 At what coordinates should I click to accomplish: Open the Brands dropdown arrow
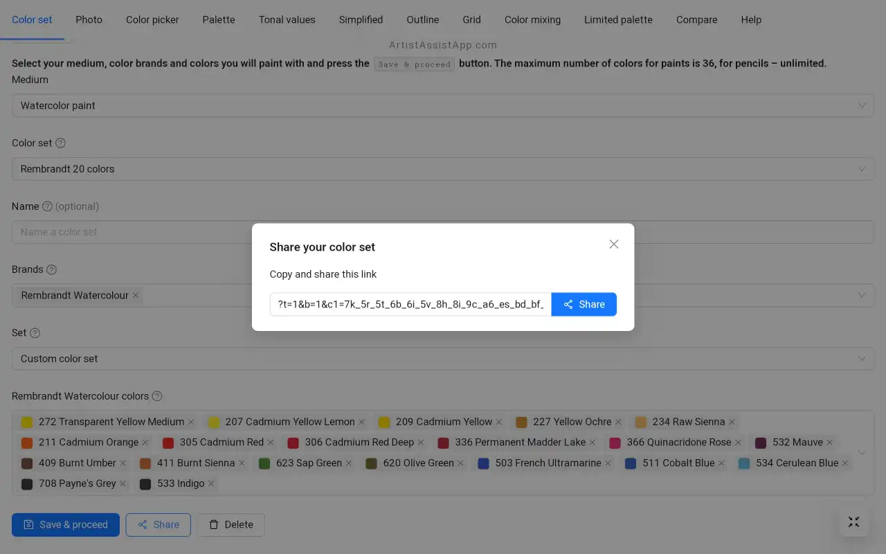(x=862, y=295)
